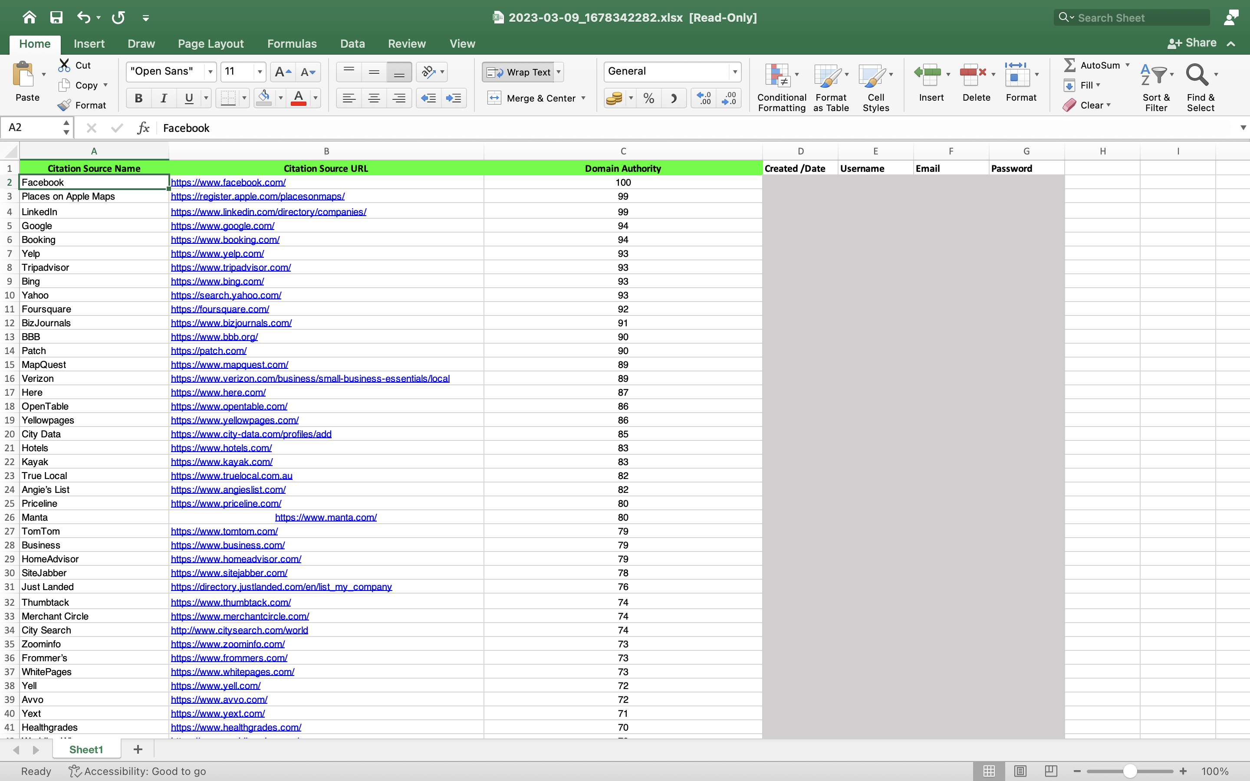The height and width of the screenshot is (781, 1250).
Task: Open the tripadvisor.com hyperlink
Action: 231,268
